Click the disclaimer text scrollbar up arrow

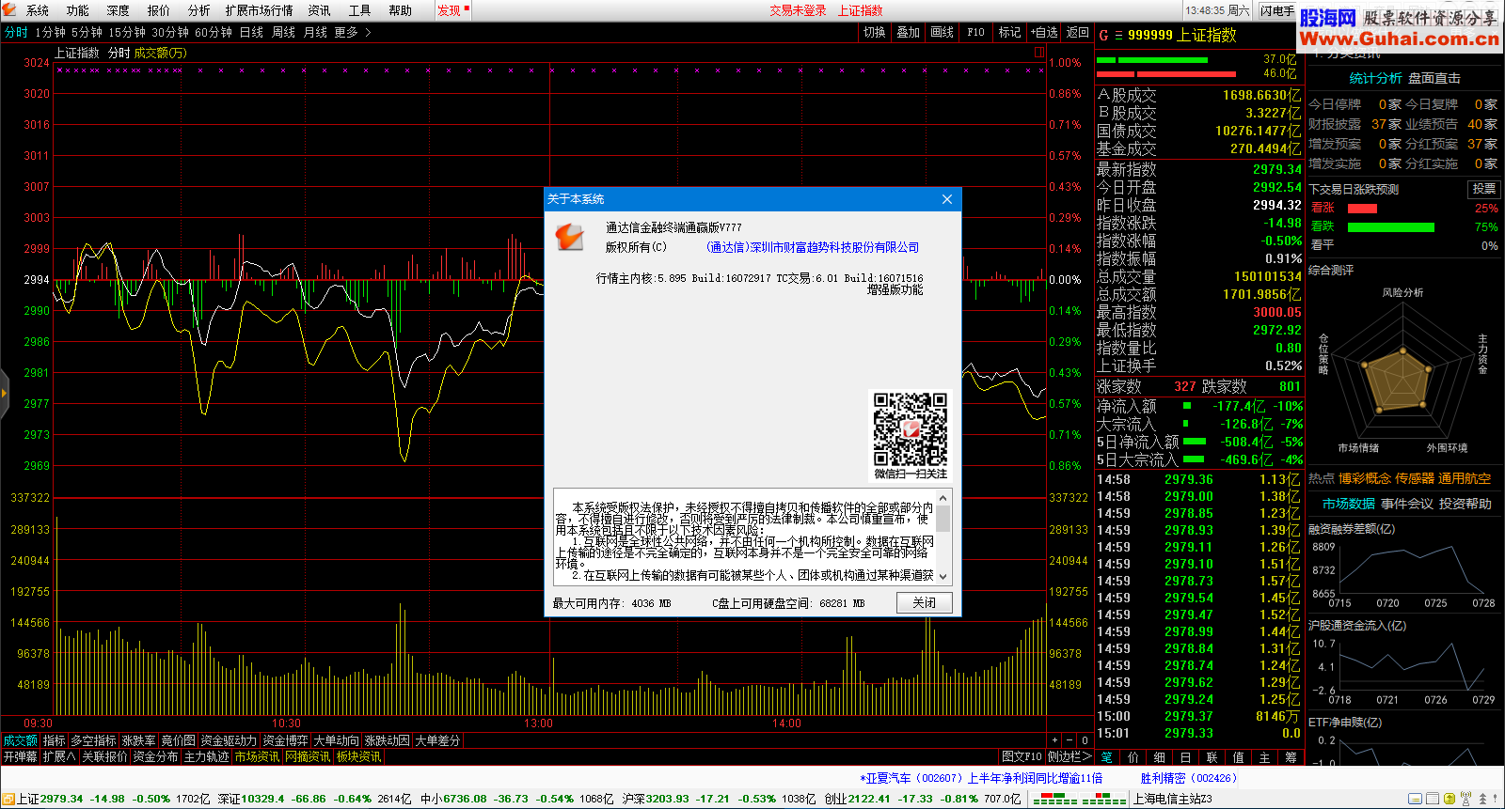(943, 496)
